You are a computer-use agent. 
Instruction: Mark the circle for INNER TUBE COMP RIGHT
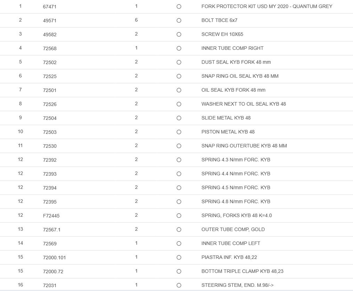(179, 48)
